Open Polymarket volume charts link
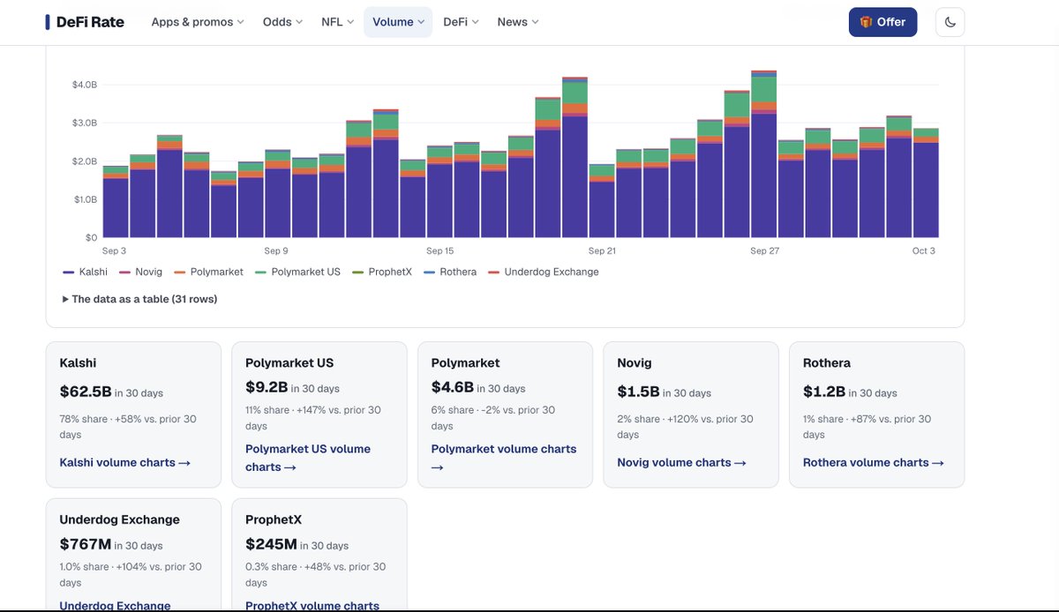 503,458
